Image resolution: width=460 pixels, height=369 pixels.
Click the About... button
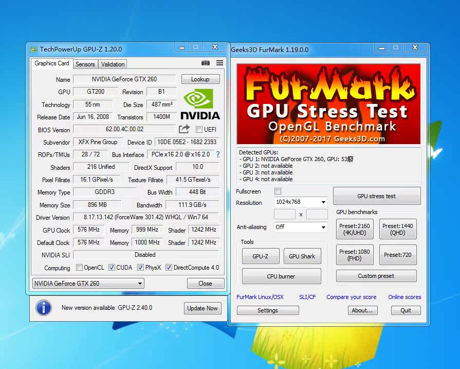click(x=362, y=310)
